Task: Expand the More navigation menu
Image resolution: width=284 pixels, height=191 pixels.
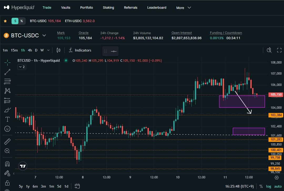Action: pyautogui.click(x=184, y=8)
